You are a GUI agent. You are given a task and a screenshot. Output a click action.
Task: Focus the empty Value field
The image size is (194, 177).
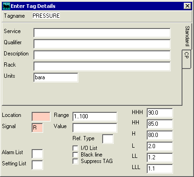pos(95,128)
